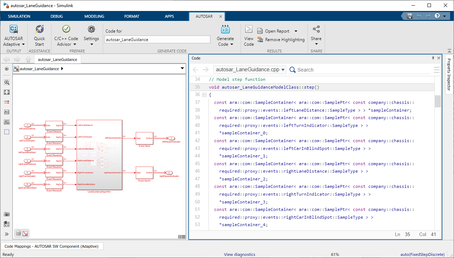Open Code Mappings AUTOSAR SW Component tab
The image size is (454, 258).
click(x=52, y=246)
